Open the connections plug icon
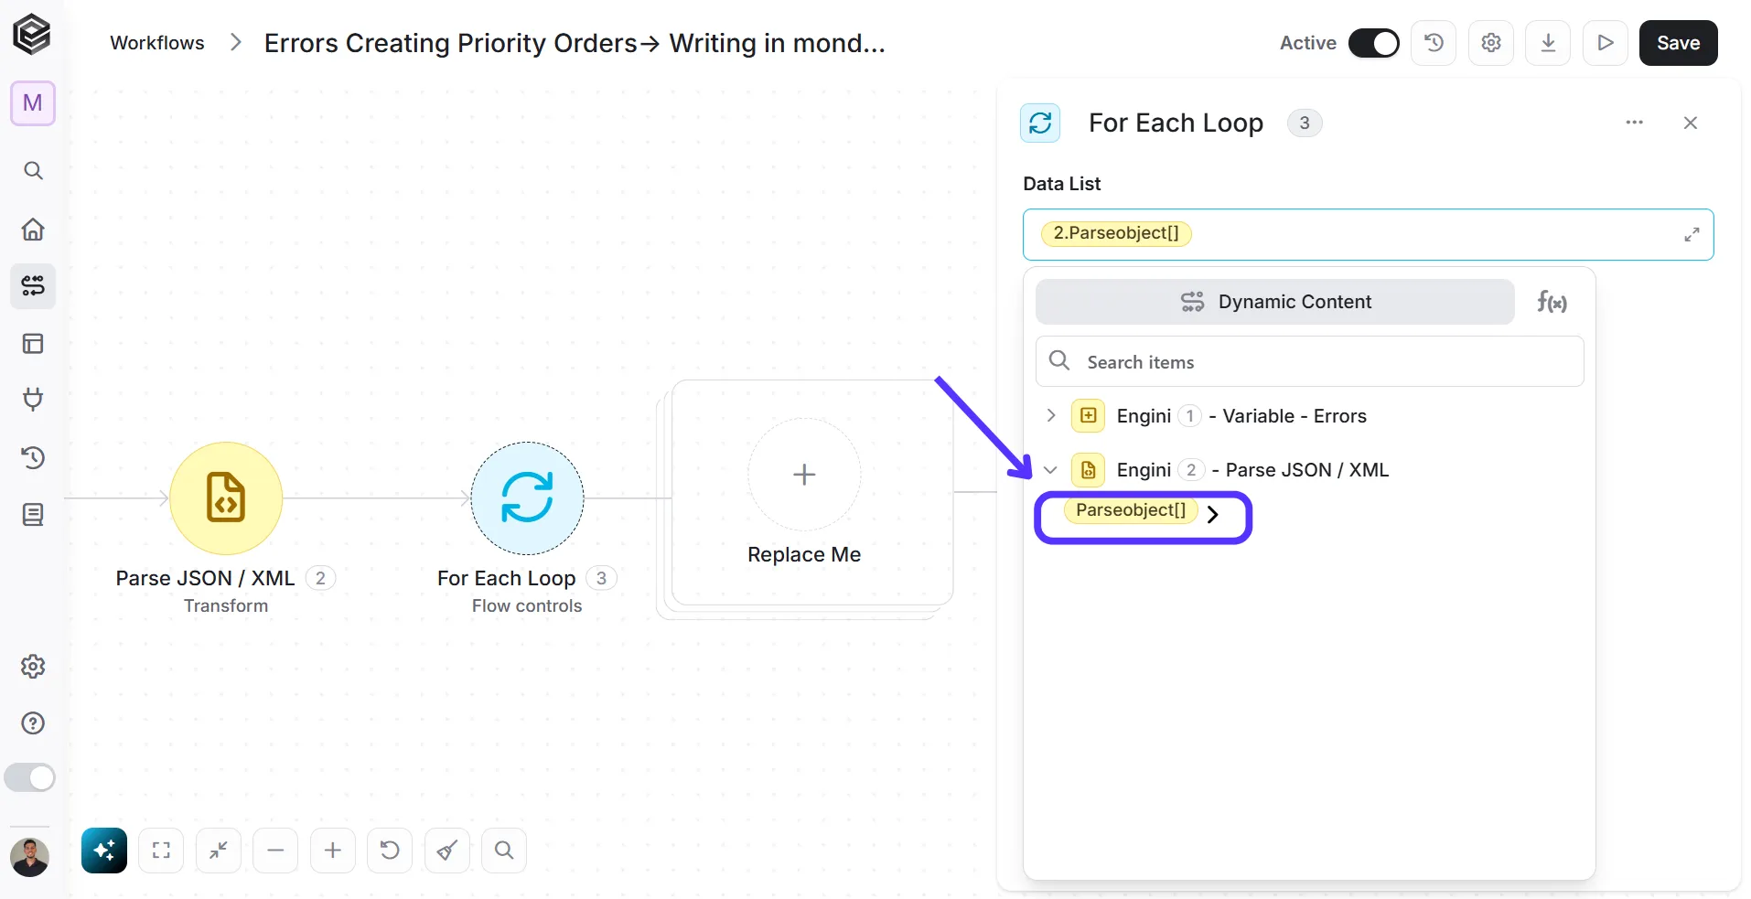This screenshot has height=899, width=1751. (x=33, y=400)
